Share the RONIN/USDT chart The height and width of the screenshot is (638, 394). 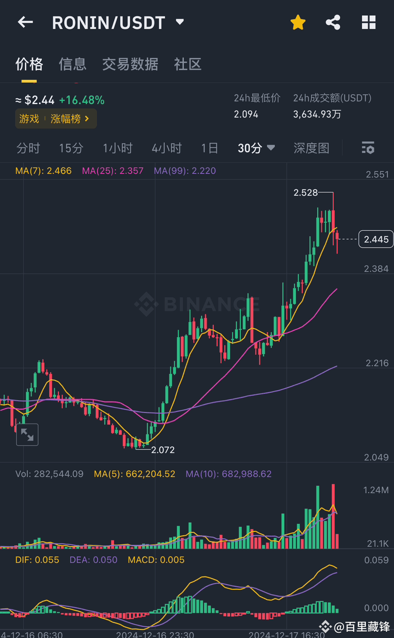point(333,22)
